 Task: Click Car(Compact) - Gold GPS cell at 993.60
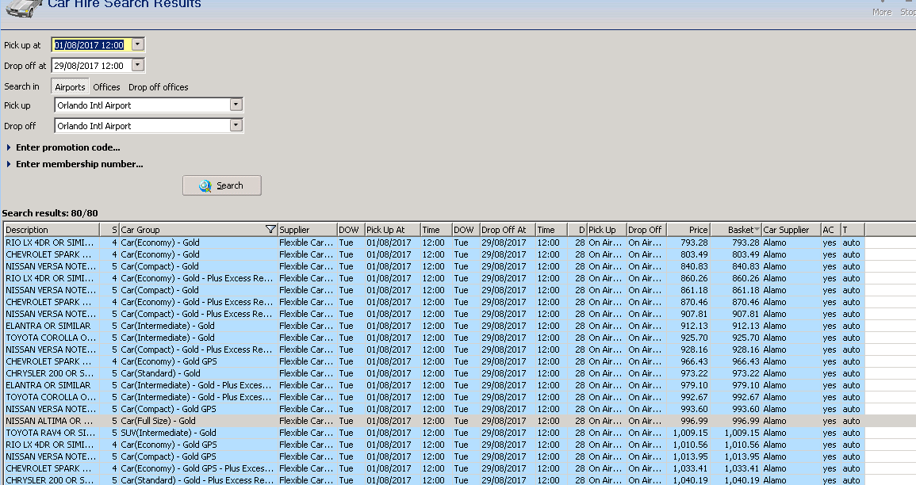click(x=198, y=409)
